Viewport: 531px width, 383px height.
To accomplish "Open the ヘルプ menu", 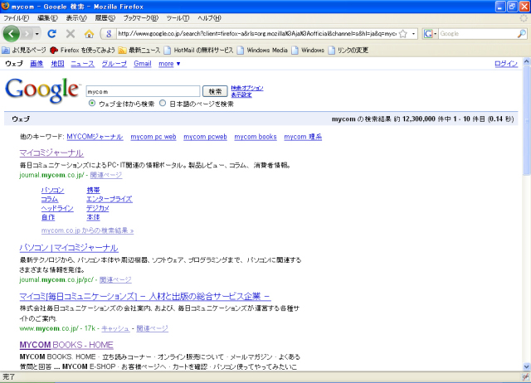I will coord(209,18).
